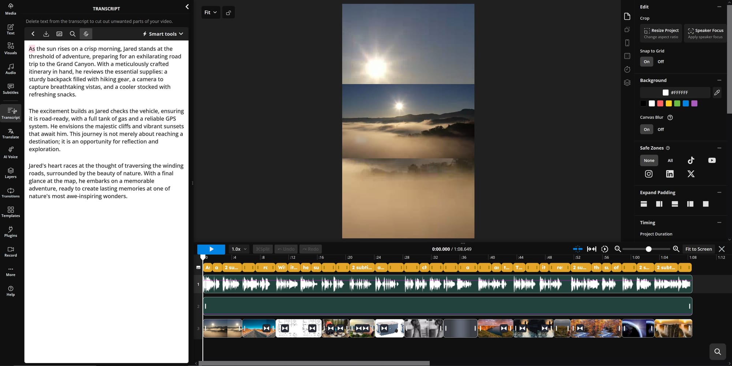732x366 pixels.
Task: Turn Snap to Grid off
Action: [660, 62]
